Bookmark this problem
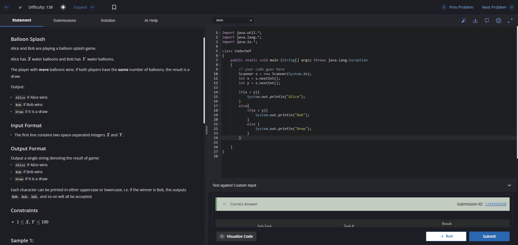The image size is (518, 245). [114, 7]
